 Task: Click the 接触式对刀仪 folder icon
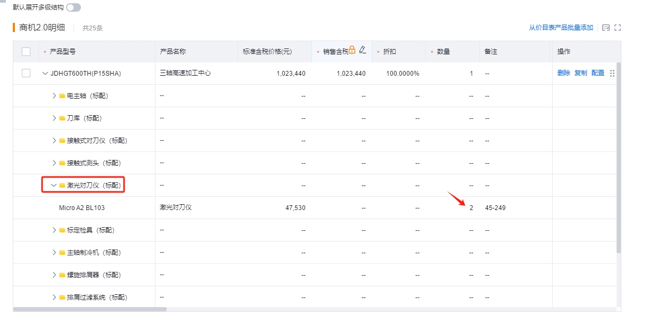(62, 141)
